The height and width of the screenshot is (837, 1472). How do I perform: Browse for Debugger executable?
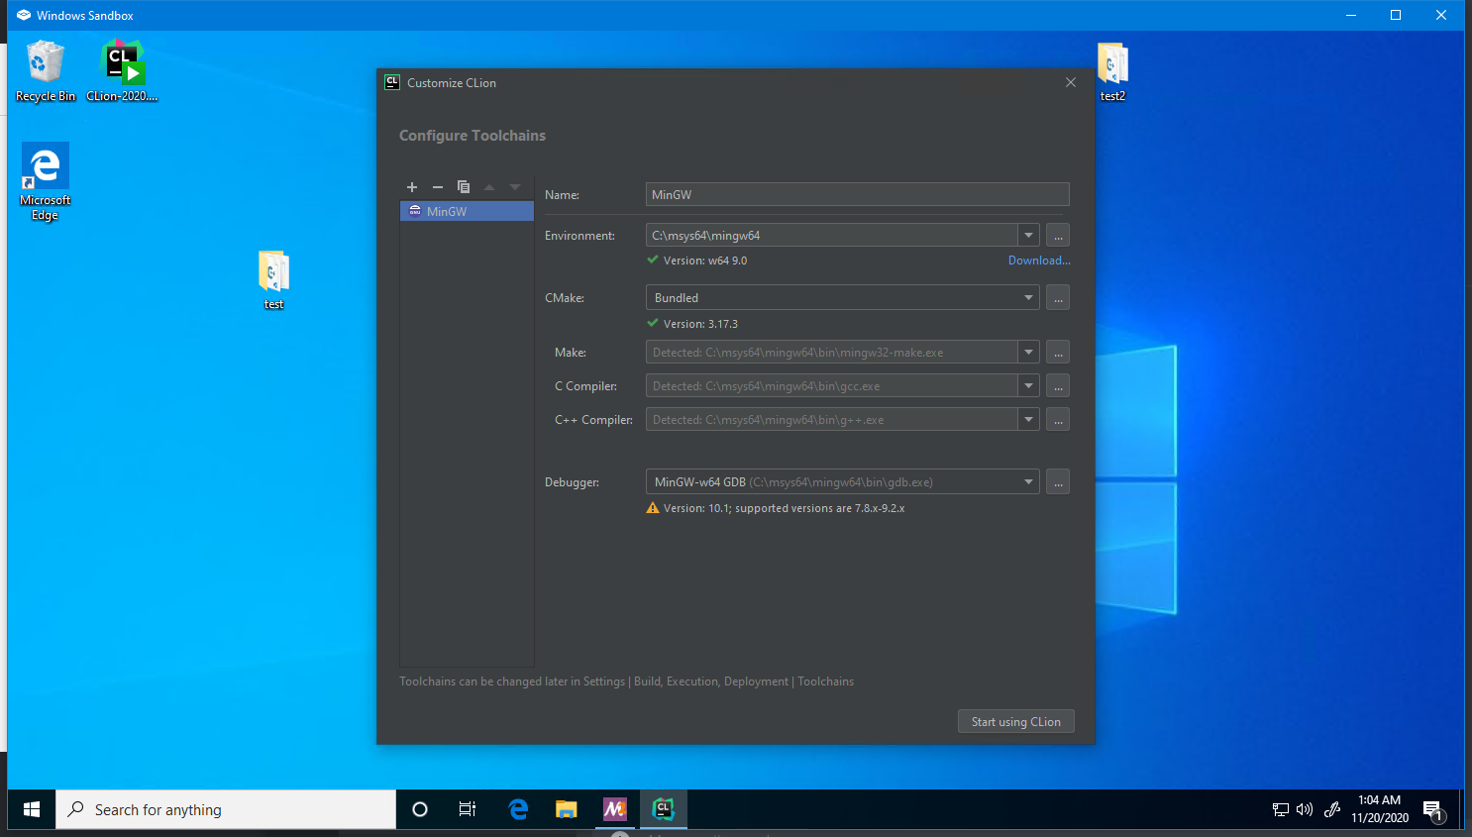point(1058,481)
